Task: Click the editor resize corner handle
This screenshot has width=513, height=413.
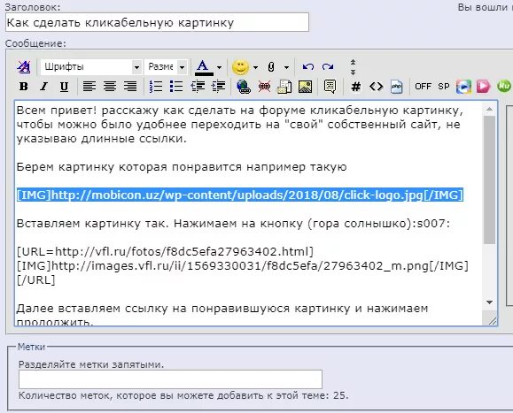Action: pos(492,321)
